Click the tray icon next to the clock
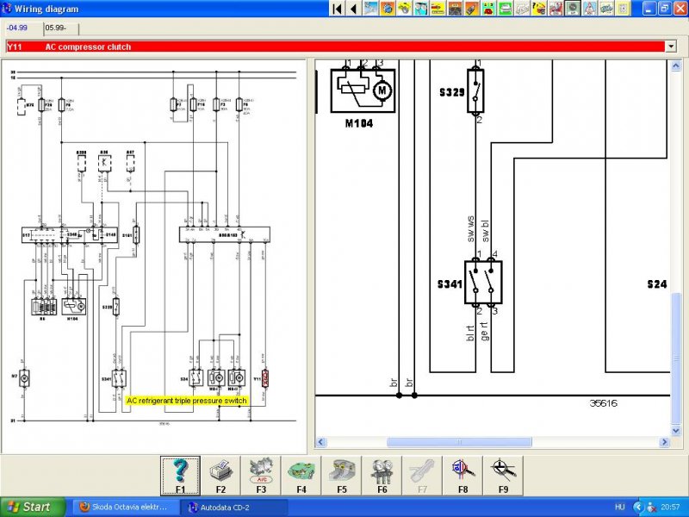The height and width of the screenshot is (517, 689). click(x=652, y=508)
